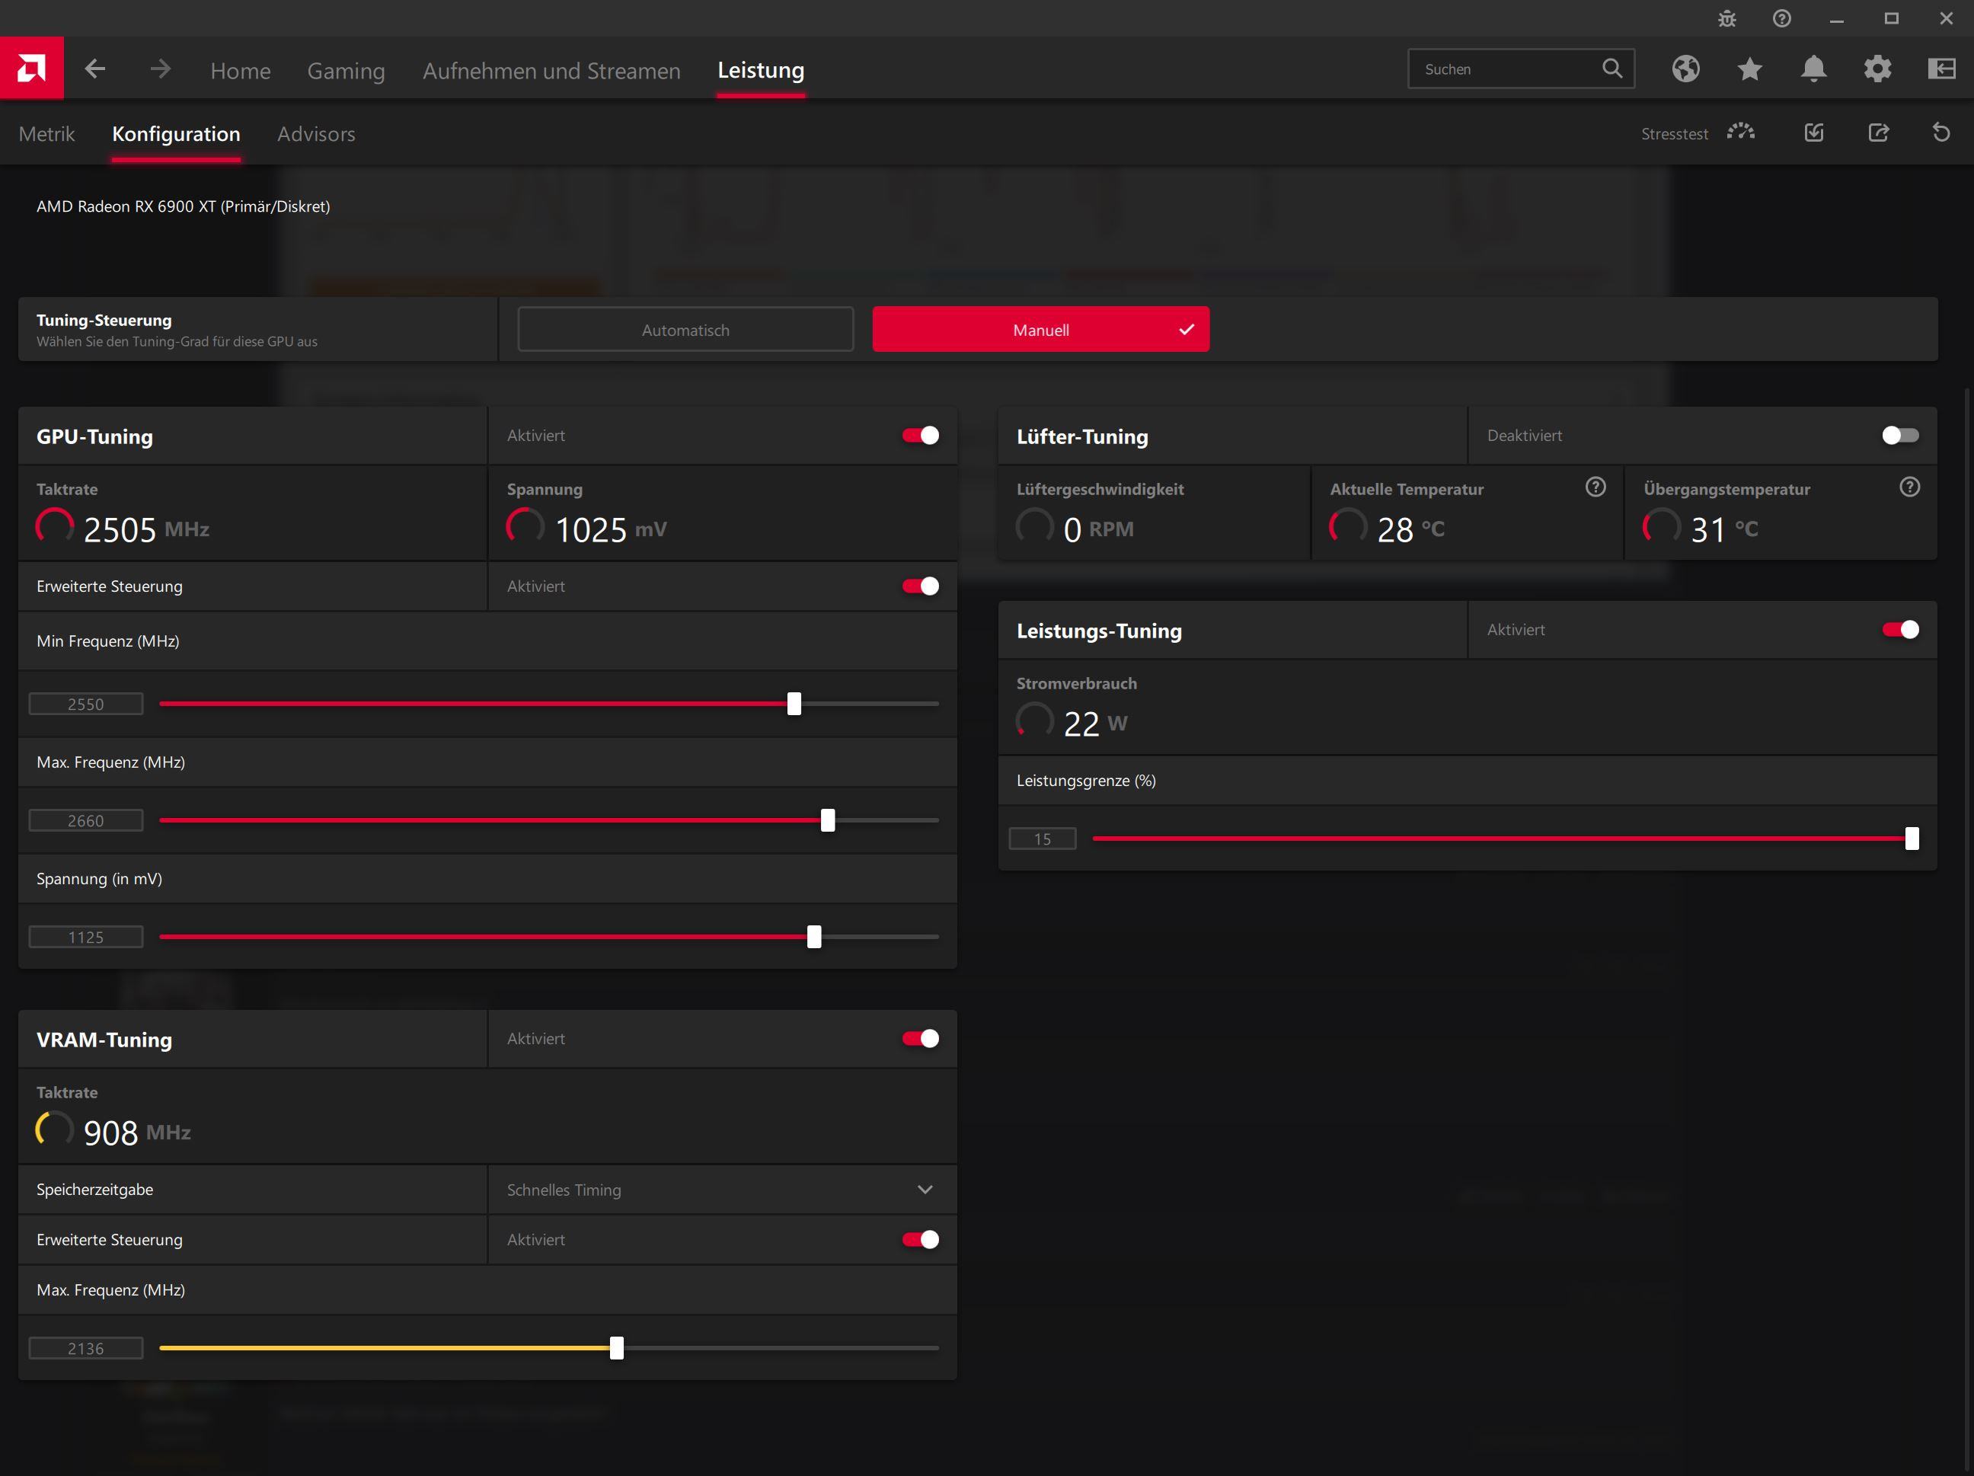Click Leistungsgrenze slider handle

tap(1912, 839)
